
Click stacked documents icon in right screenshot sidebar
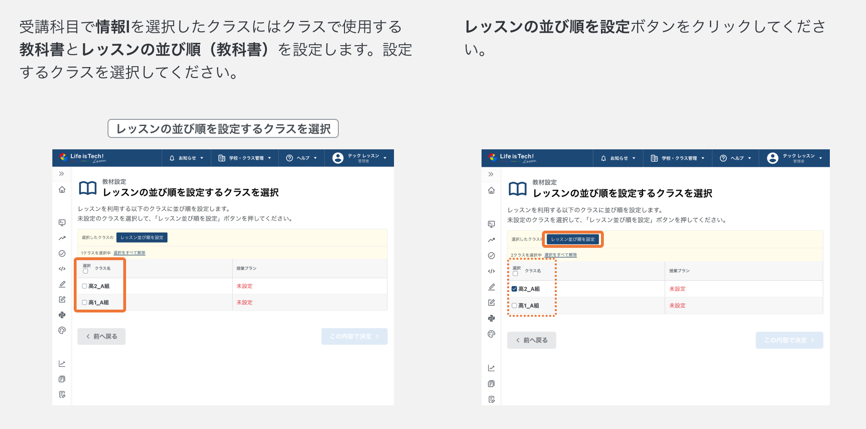[492, 384]
